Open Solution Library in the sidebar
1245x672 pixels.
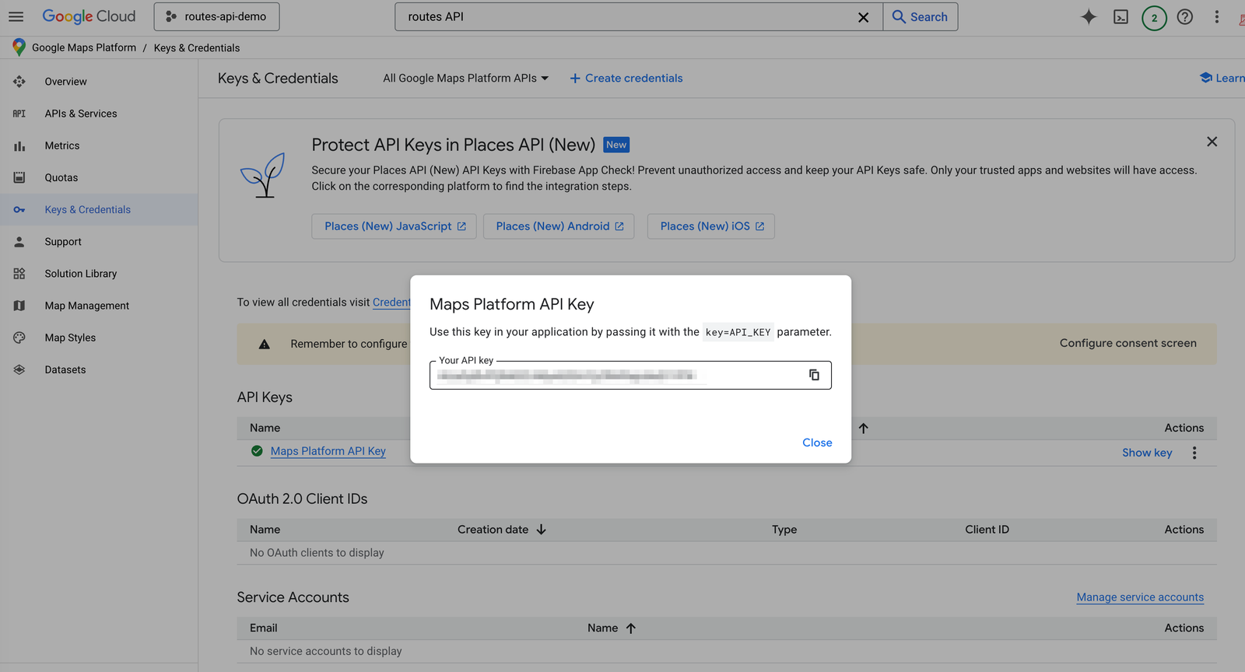99,274
